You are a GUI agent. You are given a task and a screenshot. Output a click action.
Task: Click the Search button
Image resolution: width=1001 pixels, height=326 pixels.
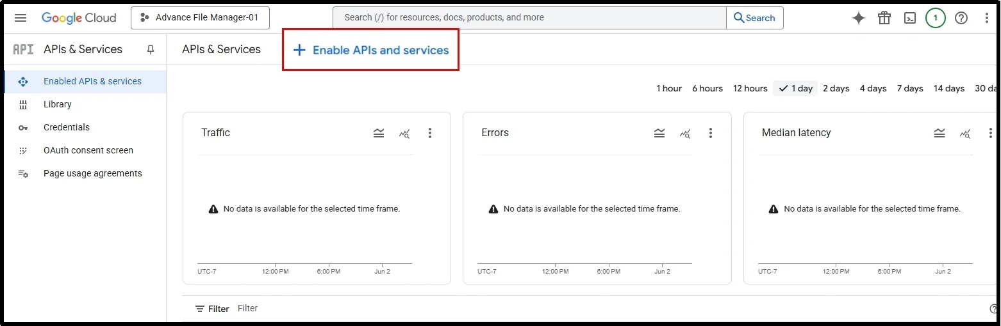click(x=754, y=18)
